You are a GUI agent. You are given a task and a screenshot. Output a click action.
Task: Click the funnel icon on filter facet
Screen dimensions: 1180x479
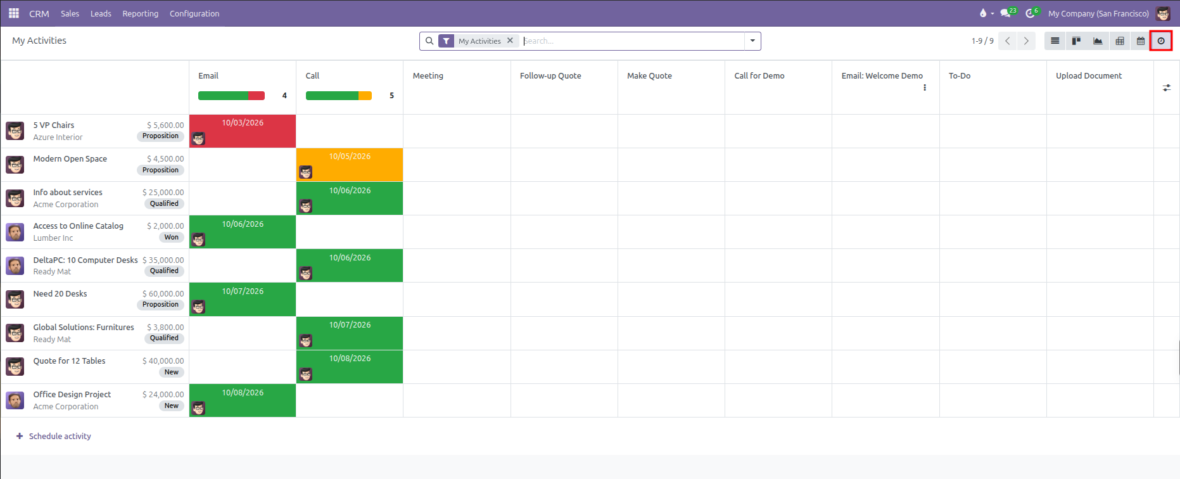[447, 41]
